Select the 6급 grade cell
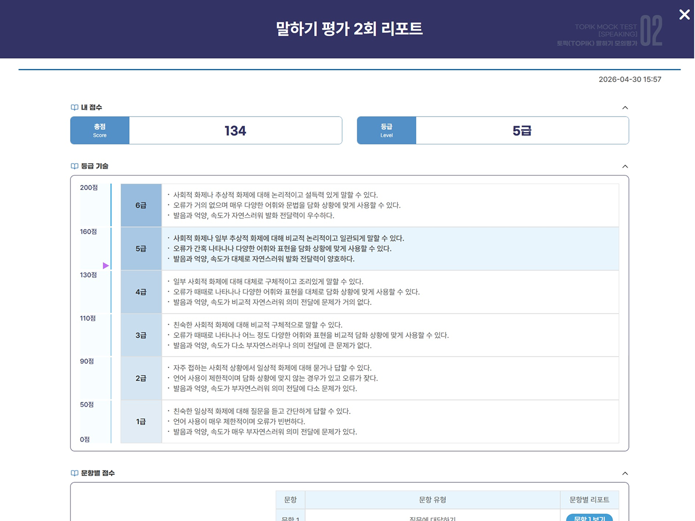The height and width of the screenshot is (521, 695). tap(141, 205)
